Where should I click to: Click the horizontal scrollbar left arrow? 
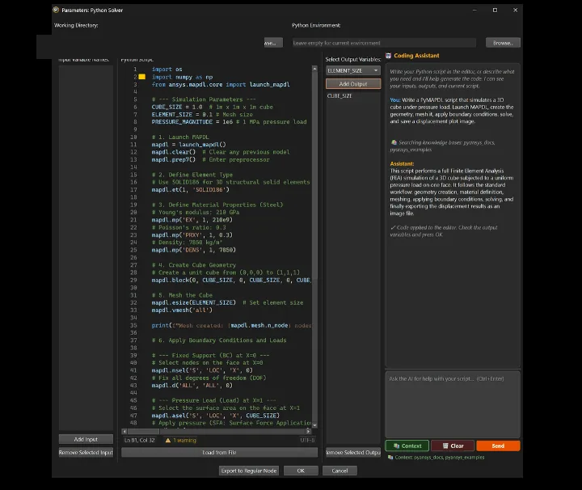pos(124,431)
